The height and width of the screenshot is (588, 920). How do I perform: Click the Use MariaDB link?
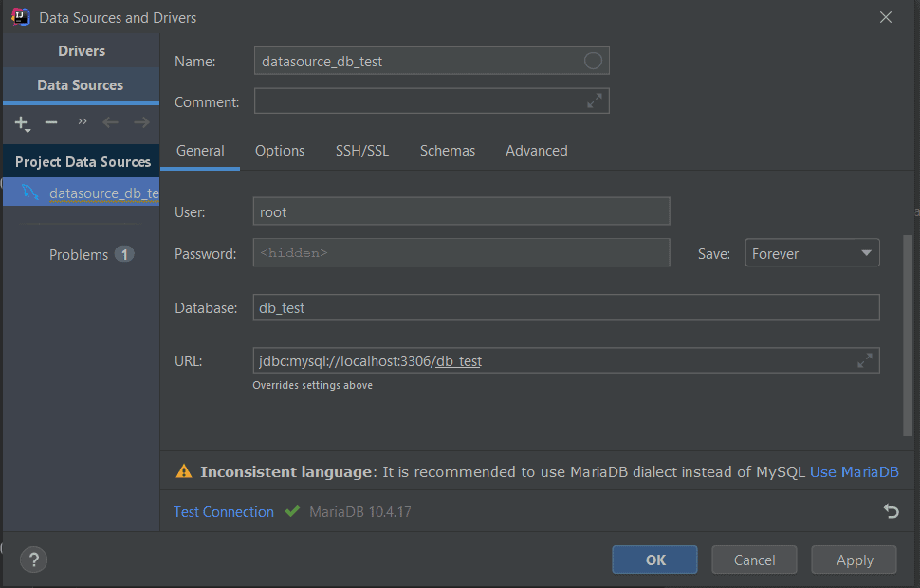[854, 471]
